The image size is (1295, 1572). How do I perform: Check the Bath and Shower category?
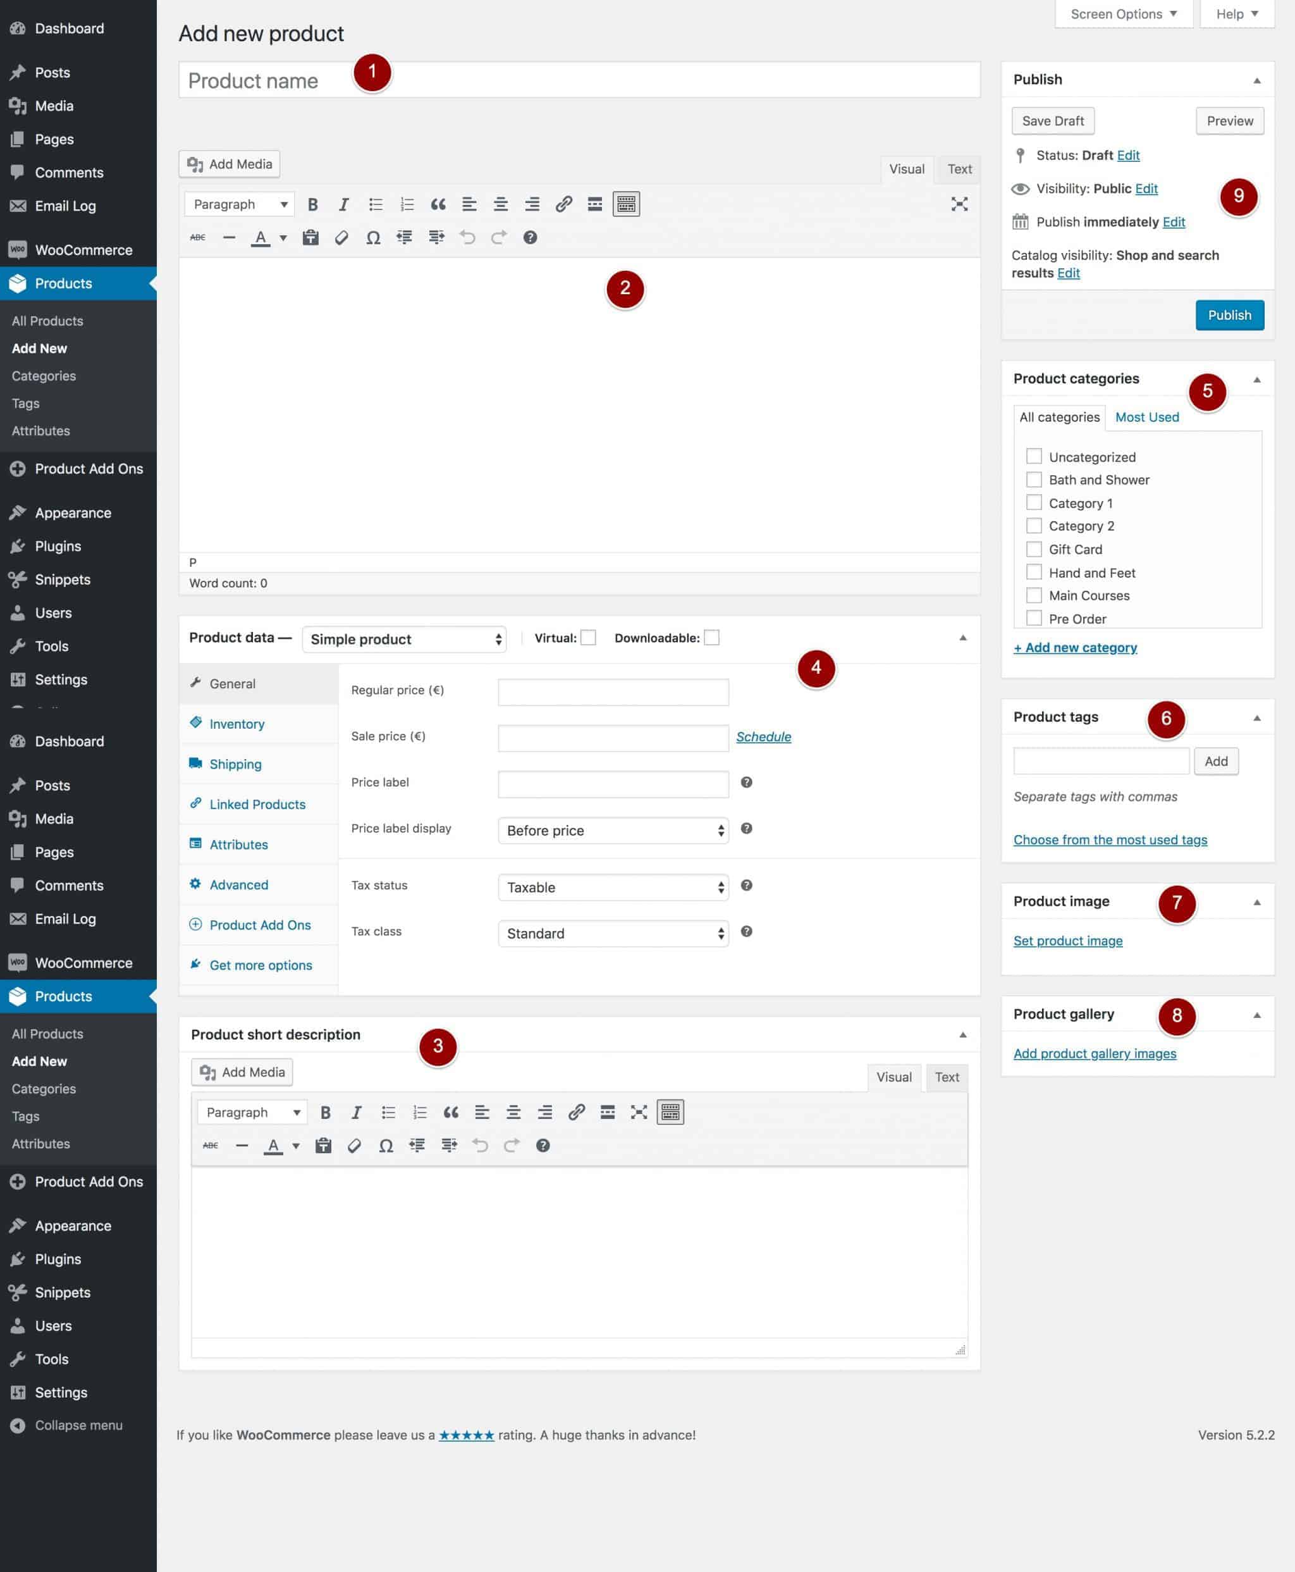(1034, 479)
